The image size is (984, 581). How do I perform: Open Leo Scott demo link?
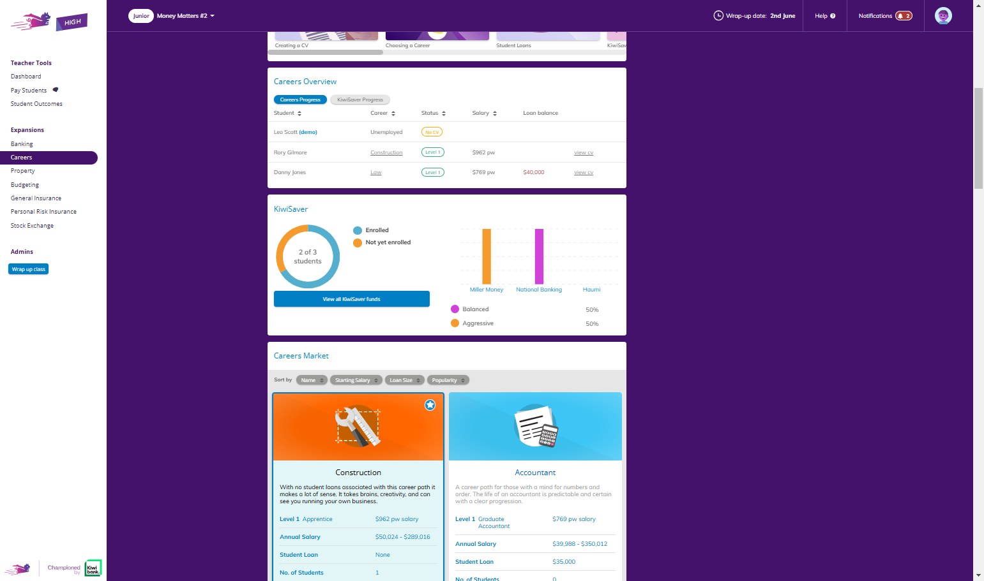pyautogui.click(x=308, y=132)
